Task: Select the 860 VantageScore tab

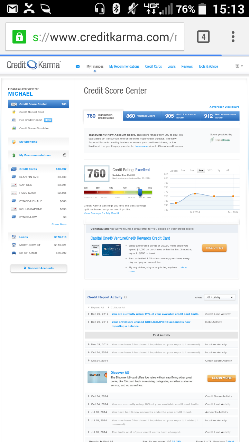Action: [142, 116]
